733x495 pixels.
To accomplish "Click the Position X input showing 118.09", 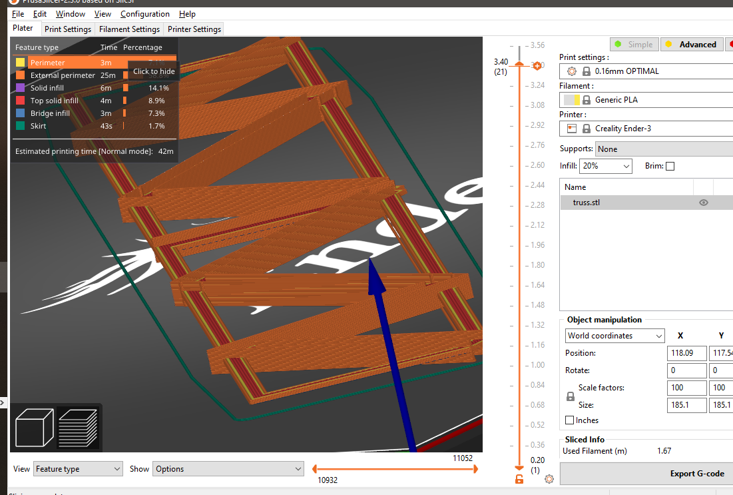I will (x=686, y=352).
